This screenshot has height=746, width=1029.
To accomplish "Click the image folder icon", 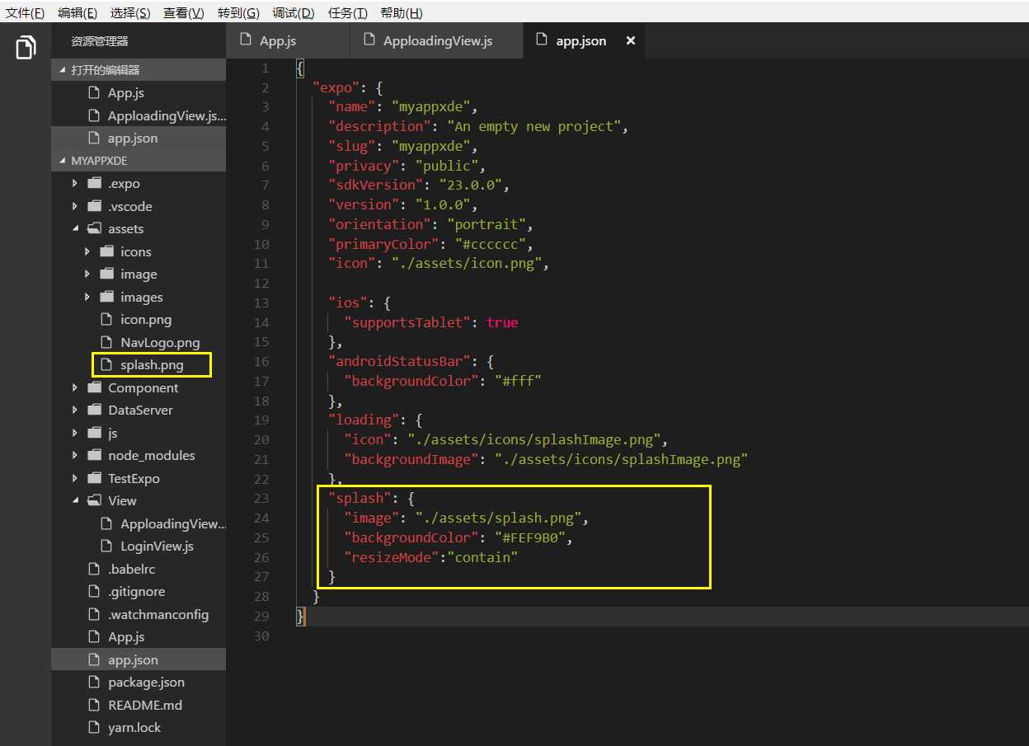I will point(106,274).
